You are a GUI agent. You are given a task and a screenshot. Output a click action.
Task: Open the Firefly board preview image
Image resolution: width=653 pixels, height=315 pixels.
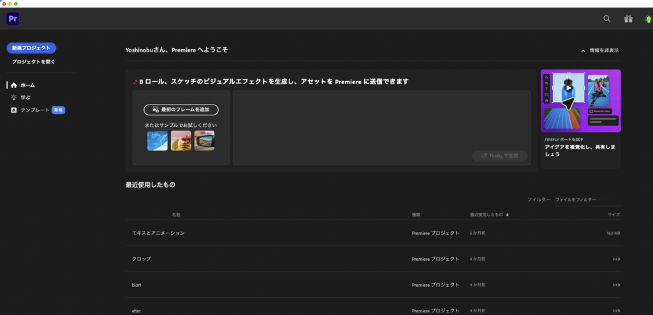coord(580,101)
